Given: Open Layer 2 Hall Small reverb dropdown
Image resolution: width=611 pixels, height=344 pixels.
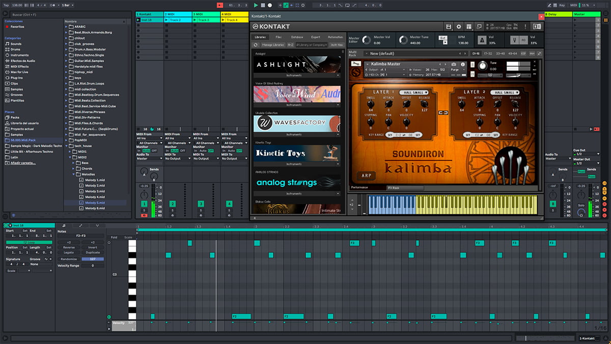Looking at the screenshot, I should click(x=505, y=92).
